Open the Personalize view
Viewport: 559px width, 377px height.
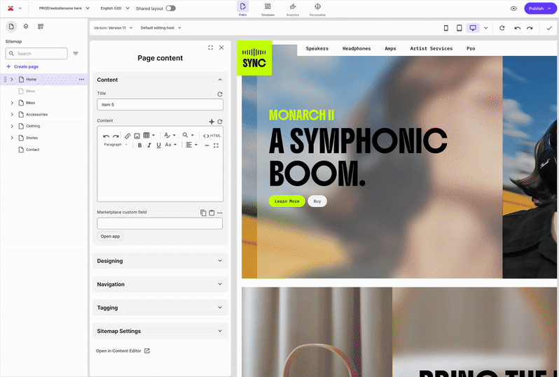pos(317,8)
